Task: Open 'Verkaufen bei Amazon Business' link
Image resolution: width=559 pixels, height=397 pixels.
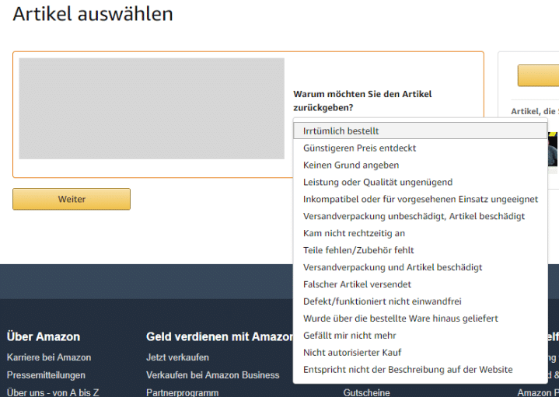Action: pos(212,375)
